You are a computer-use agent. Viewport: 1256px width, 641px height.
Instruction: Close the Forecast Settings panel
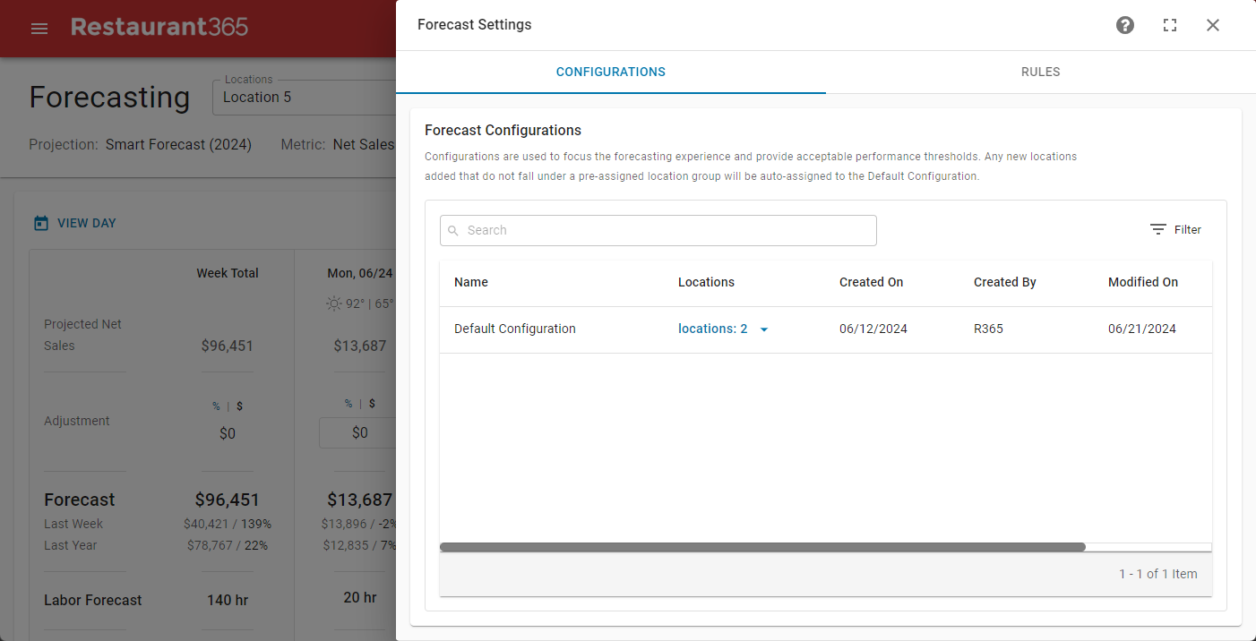1213,25
